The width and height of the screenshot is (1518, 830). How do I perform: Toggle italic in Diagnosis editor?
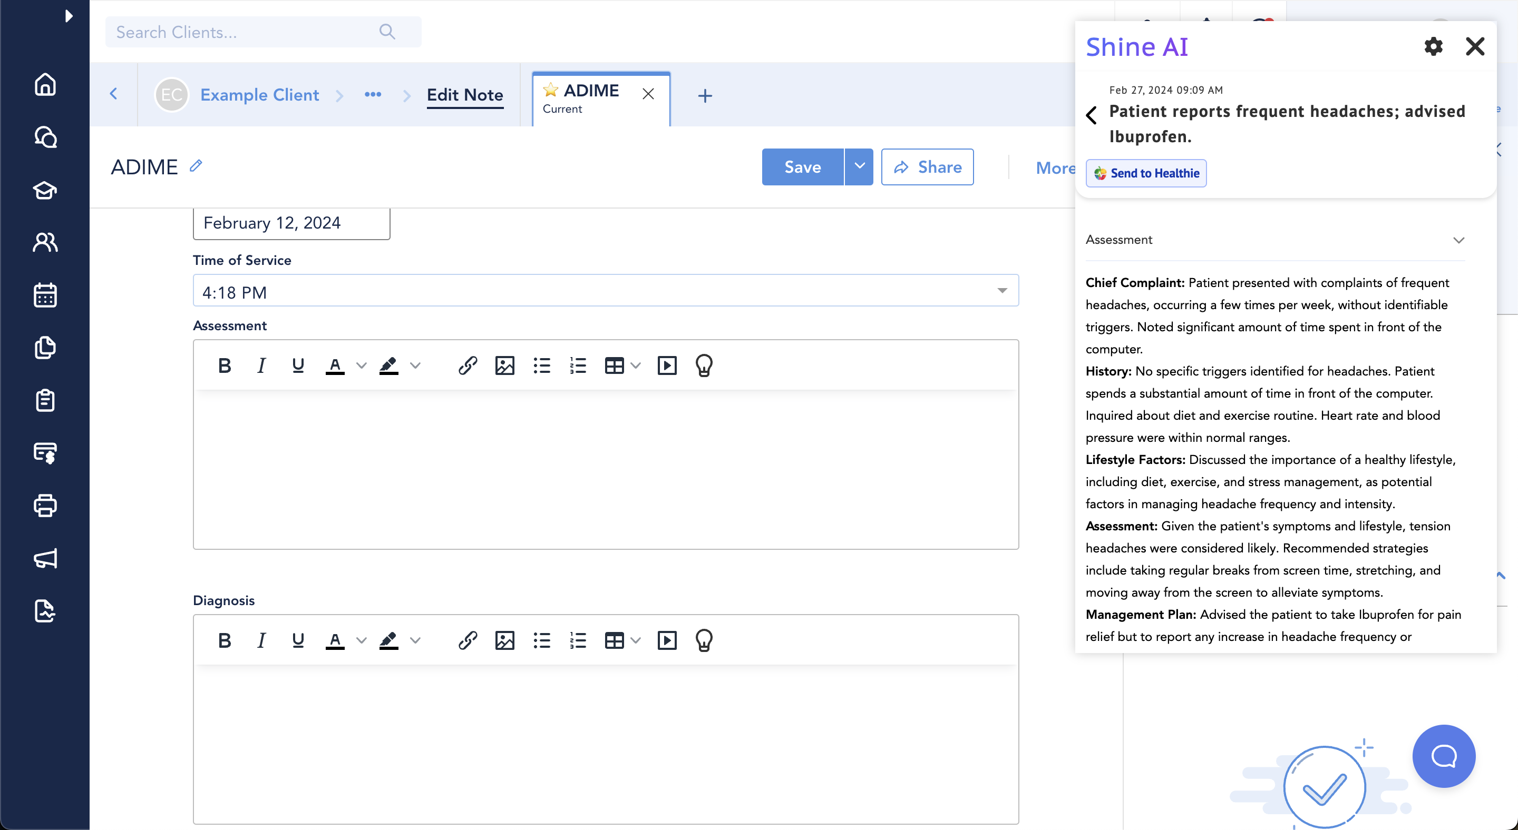point(261,640)
